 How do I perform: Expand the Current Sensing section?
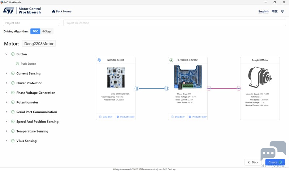(7, 73)
